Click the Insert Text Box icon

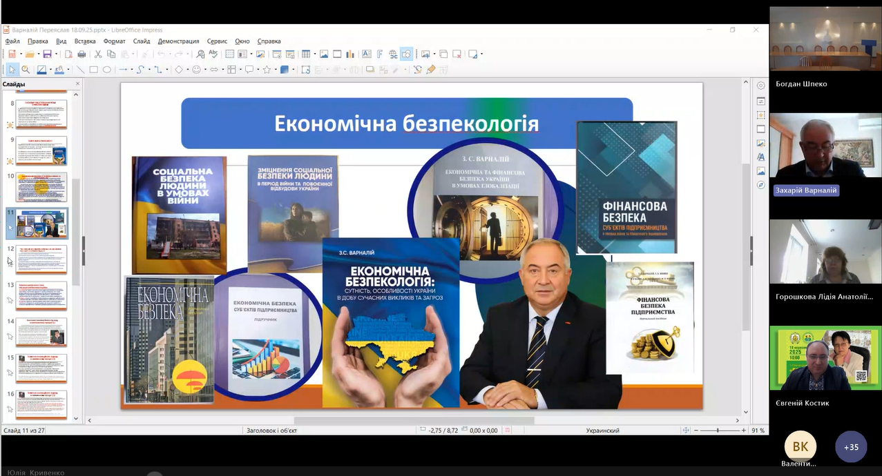(x=366, y=54)
